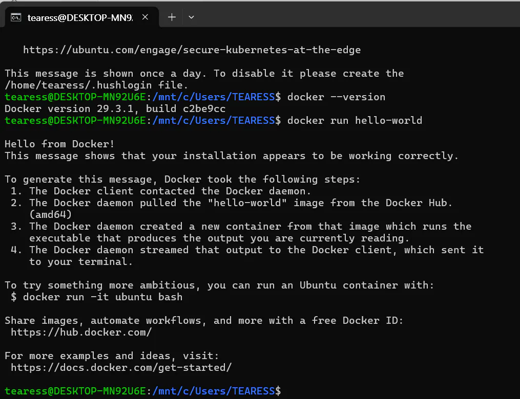Screen dimensions: 520x399
Task: Click the terminal icon on the tab
Action: (16, 17)
